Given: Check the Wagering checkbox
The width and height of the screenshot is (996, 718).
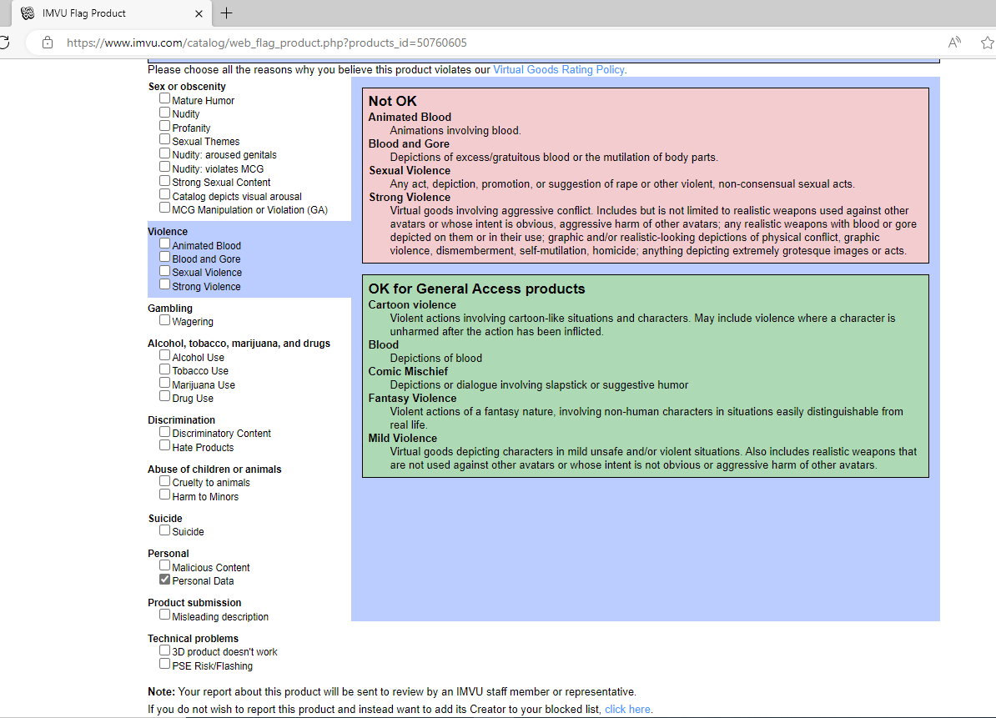Looking at the screenshot, I should pyautogui.click(x=164, y=320).
